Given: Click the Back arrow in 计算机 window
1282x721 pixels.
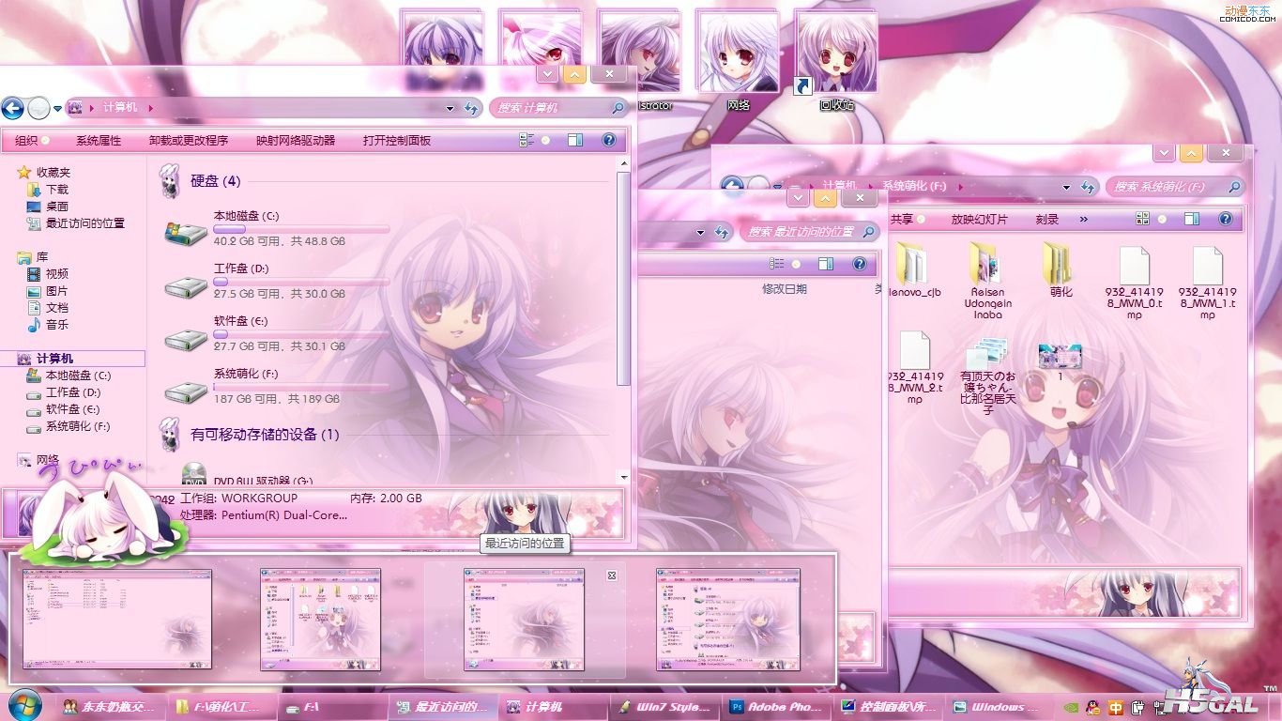Looking at the screenshot, I should point(12,108).
